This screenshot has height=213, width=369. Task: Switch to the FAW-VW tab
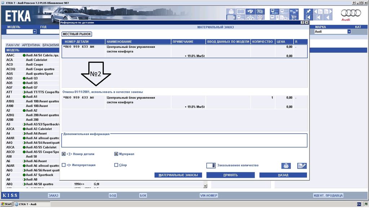(x=13, y=45)
